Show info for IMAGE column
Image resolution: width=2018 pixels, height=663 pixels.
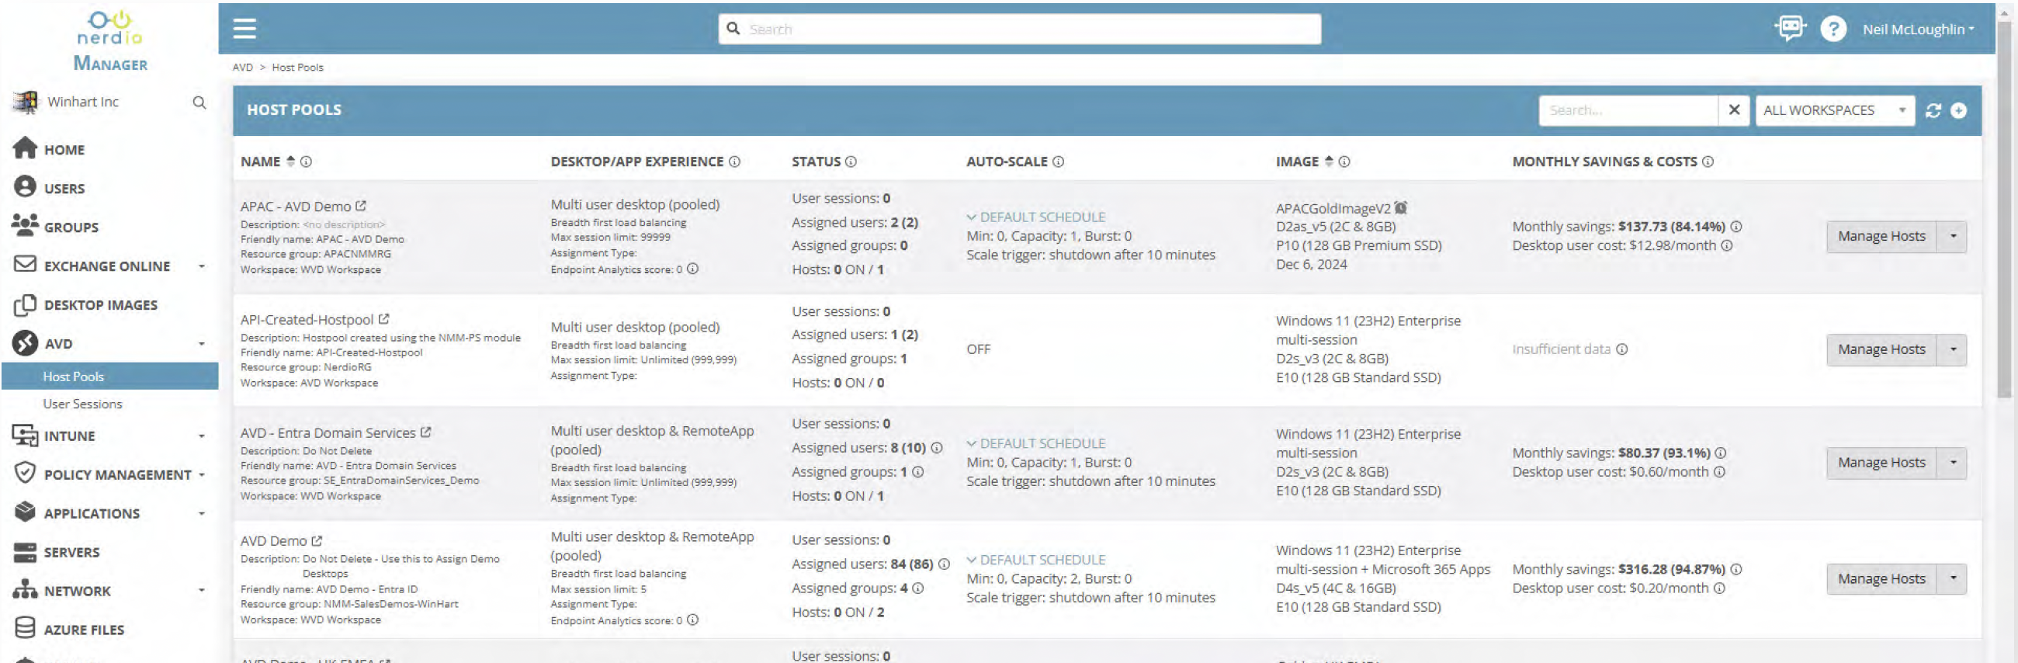click(x=1344, y=161)
